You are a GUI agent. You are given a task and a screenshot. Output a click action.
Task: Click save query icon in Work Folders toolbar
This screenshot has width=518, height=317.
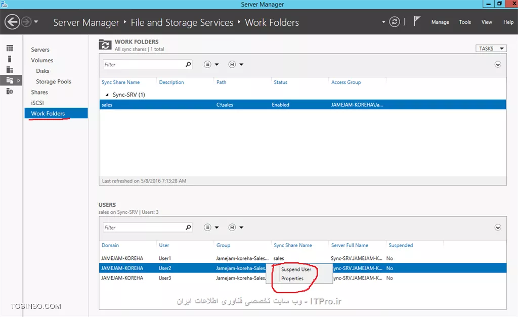click(232, 64)
